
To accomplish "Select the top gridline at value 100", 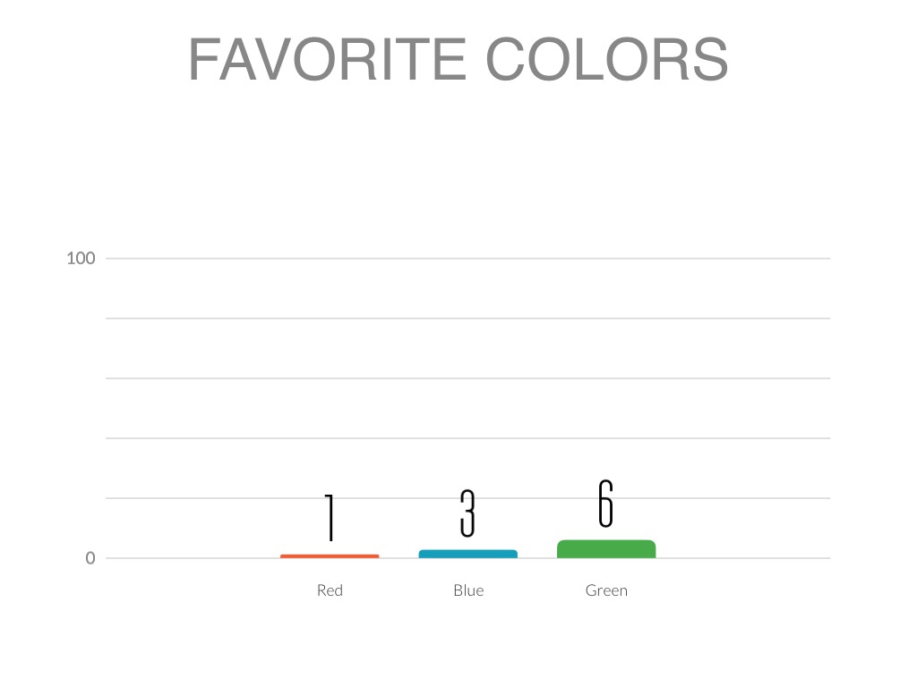I will [x=466, y=259].
